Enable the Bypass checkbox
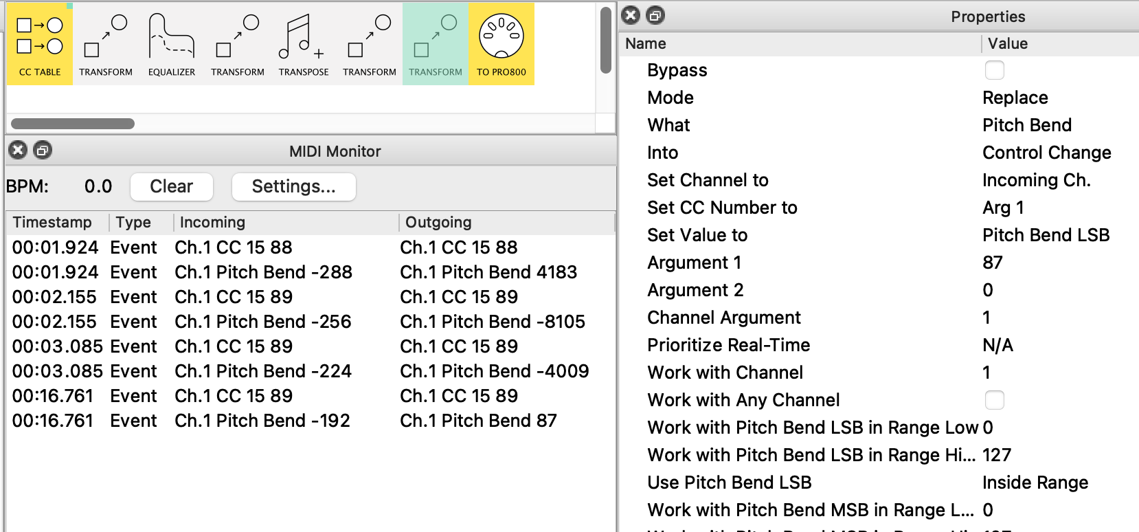Image resolution: width=1139 pixels, height=532 pixels. pyautogui.click(x=994, y=70)
